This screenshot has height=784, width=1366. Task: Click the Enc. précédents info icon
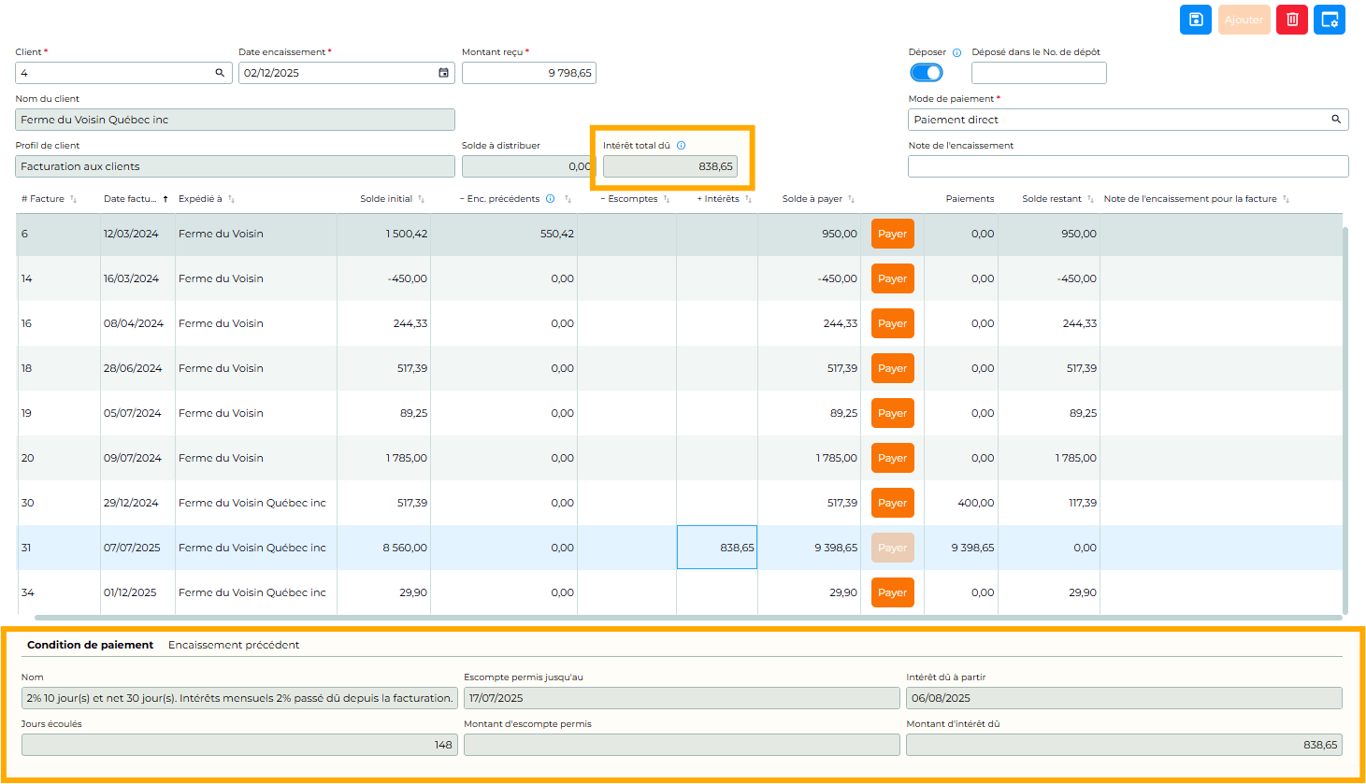pos(551,199)
